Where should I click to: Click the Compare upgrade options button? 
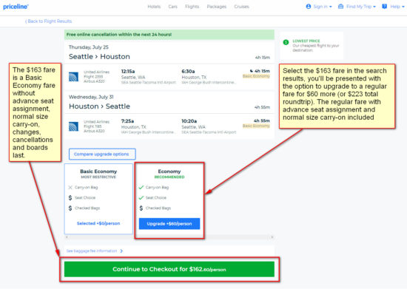tap(102, 154)
